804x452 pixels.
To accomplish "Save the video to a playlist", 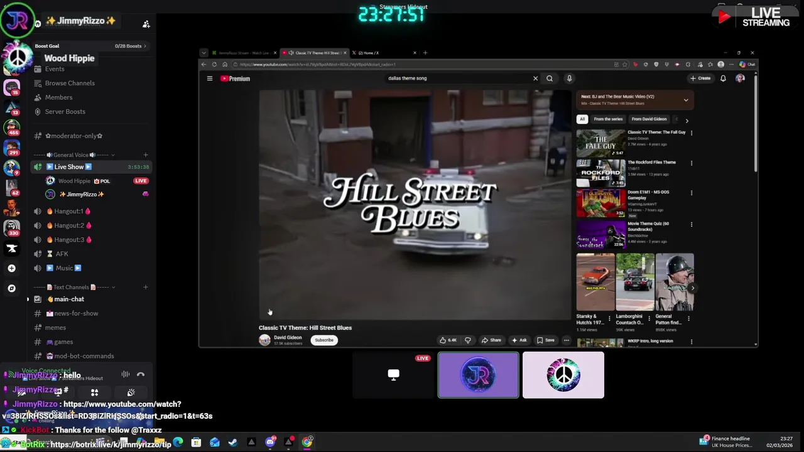I will click(546, 340).
